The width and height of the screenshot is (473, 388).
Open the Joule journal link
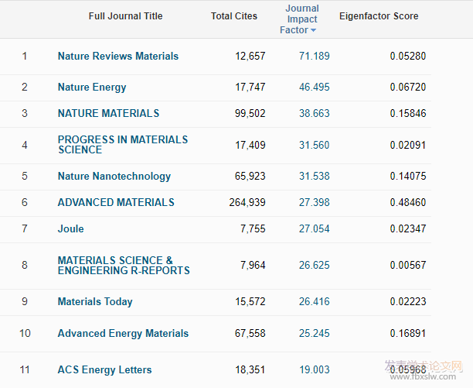[x=70, y=228]
